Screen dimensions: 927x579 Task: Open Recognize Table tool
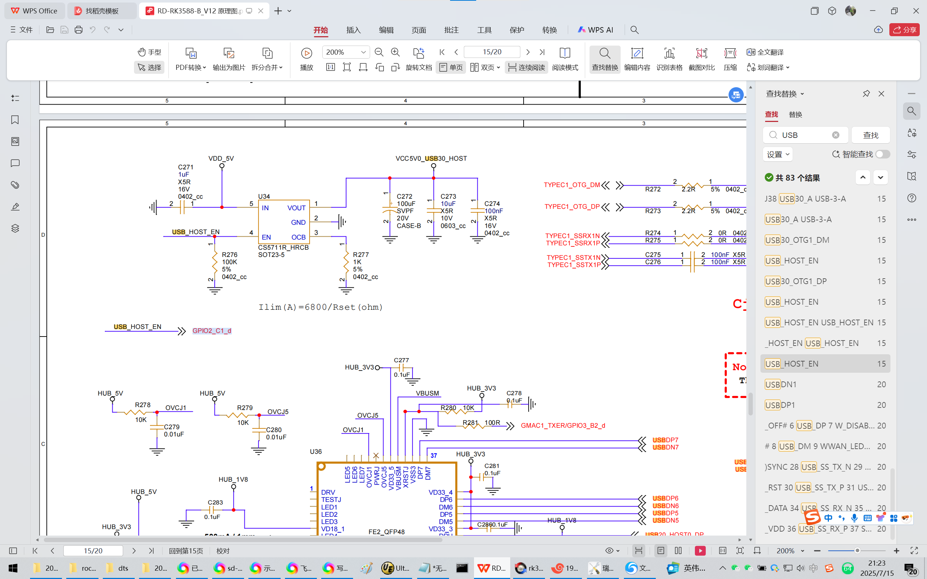coord(669,59)
